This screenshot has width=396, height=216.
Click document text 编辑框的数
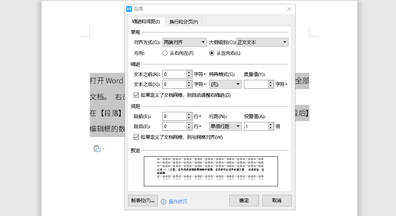point(108,129)
